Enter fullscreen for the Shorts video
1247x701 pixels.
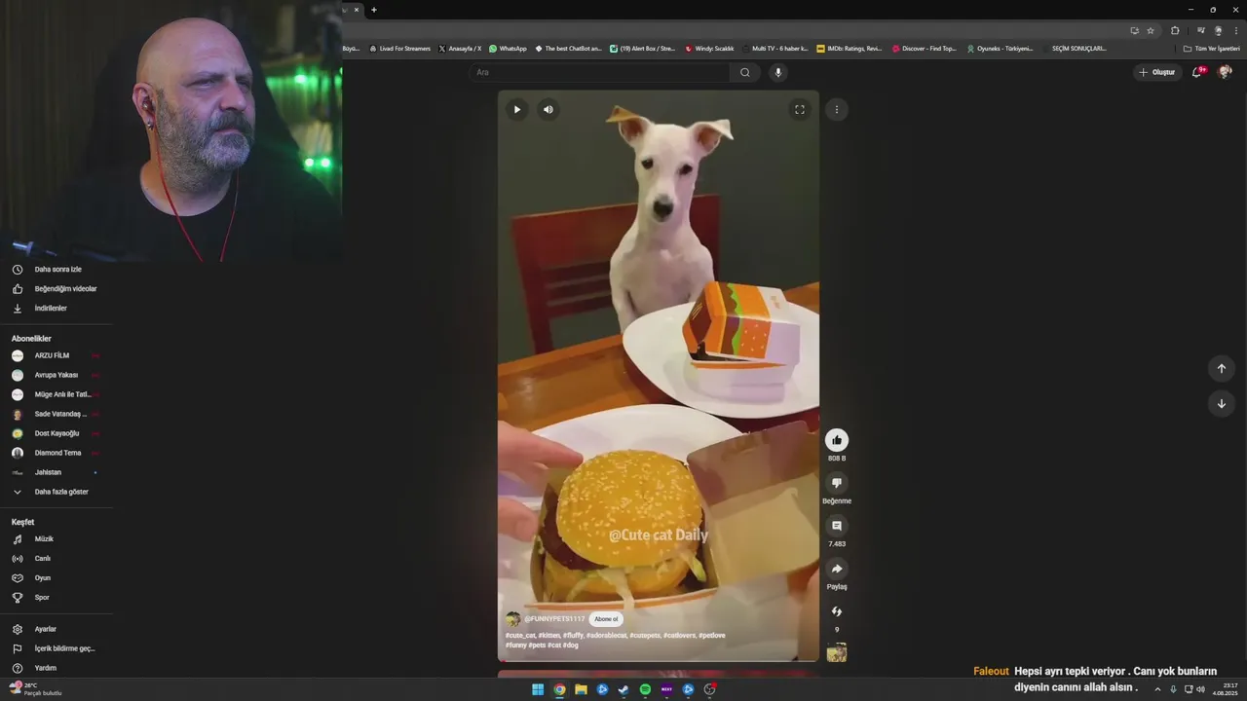[x=800, y=109]
